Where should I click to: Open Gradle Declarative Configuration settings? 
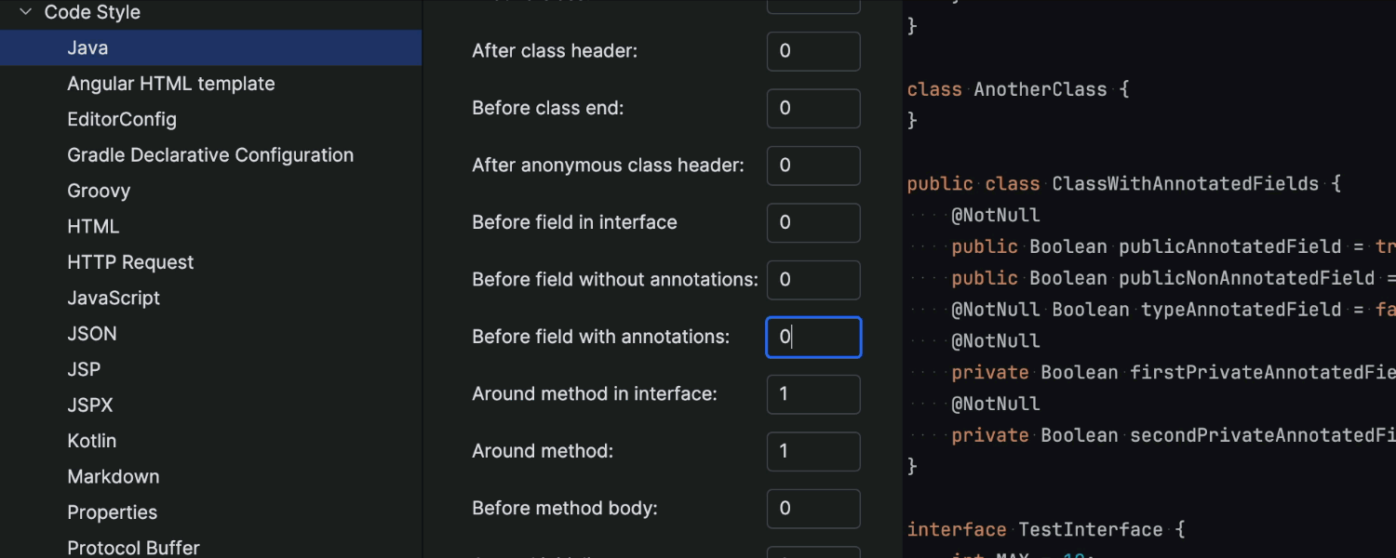210,154
